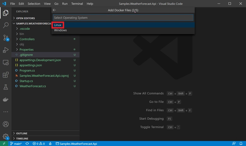
Task: Click the main* branch status item
Action: pyautogui.click(x=16, y=144)
